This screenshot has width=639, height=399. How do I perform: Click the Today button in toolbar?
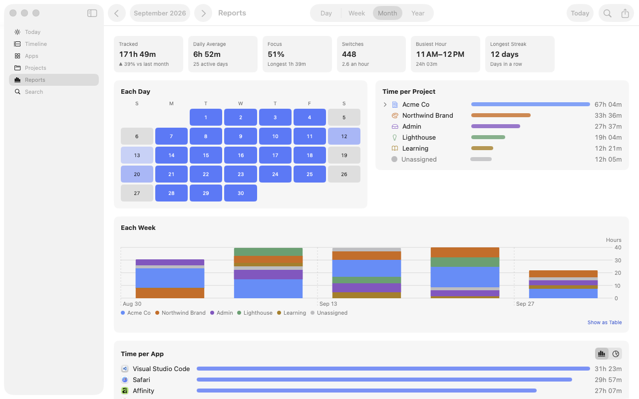tap(580, 13)
